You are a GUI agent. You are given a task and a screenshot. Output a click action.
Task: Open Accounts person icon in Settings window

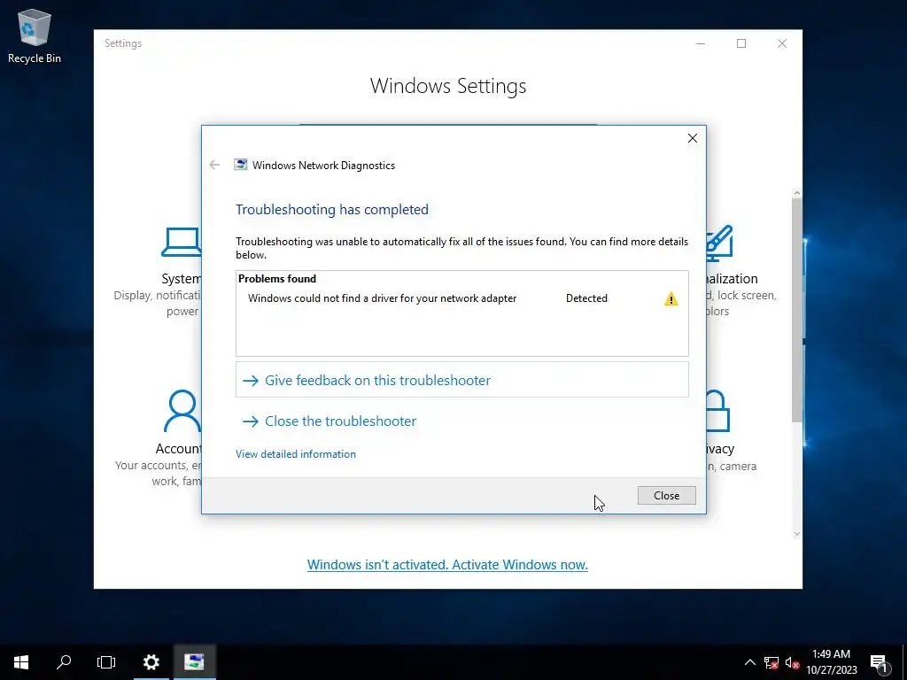182,411
